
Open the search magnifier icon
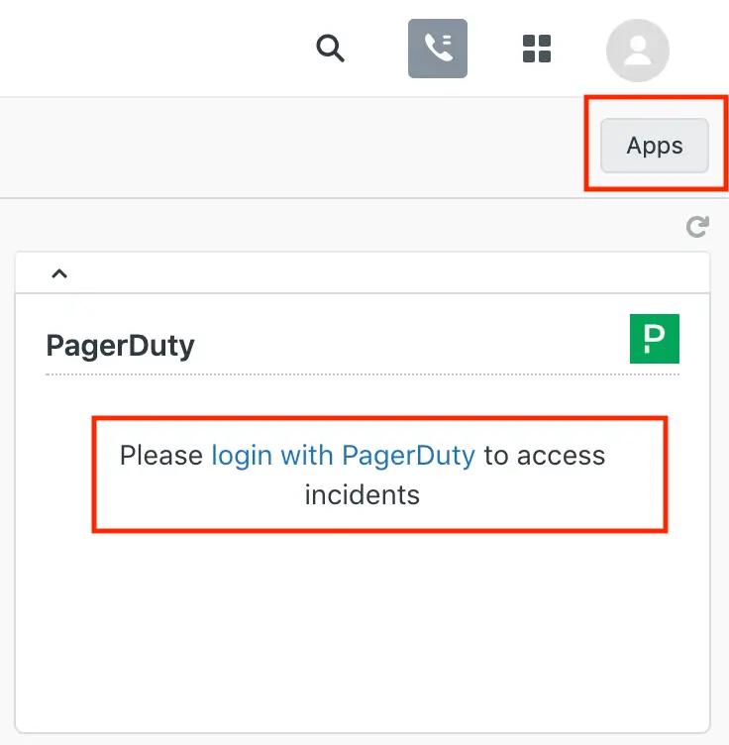click(x=330, y=48)
